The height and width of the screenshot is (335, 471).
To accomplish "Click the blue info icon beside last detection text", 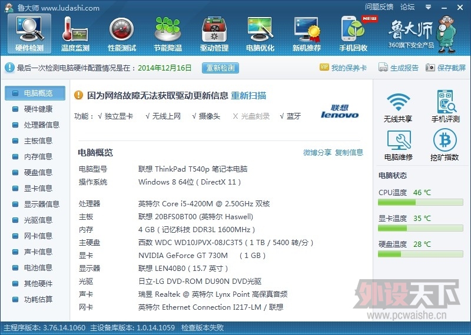I will click(x=9, y=68).
